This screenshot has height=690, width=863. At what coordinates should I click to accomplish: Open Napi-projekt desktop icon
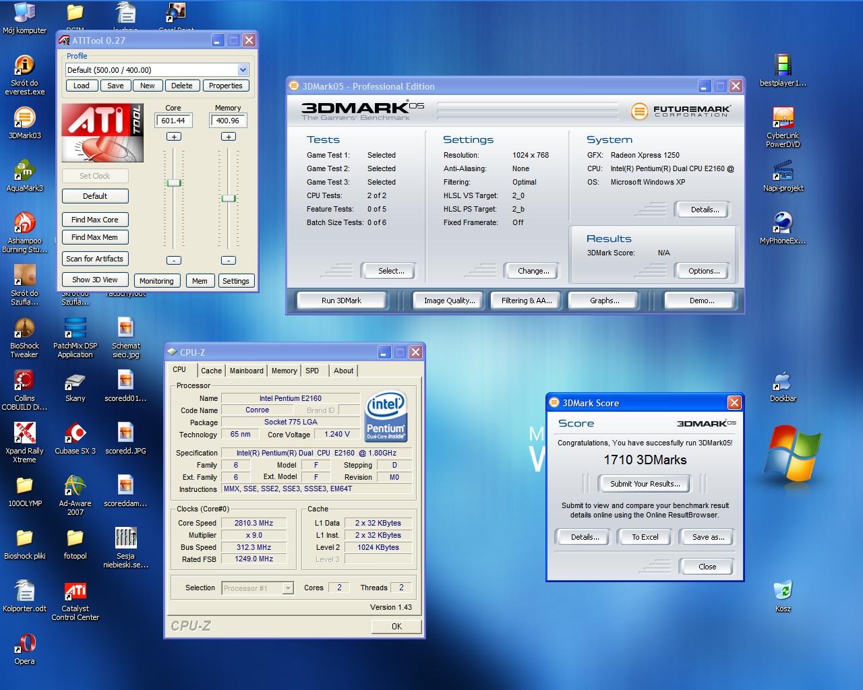(x=783, y=175)
